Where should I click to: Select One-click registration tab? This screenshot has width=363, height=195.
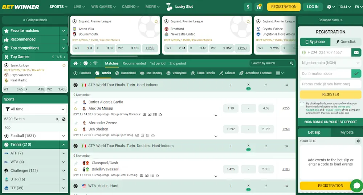click(346, 42)
